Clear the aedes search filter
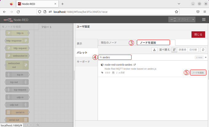Screen dimensions: 209x127 click(x=206, y=57)
